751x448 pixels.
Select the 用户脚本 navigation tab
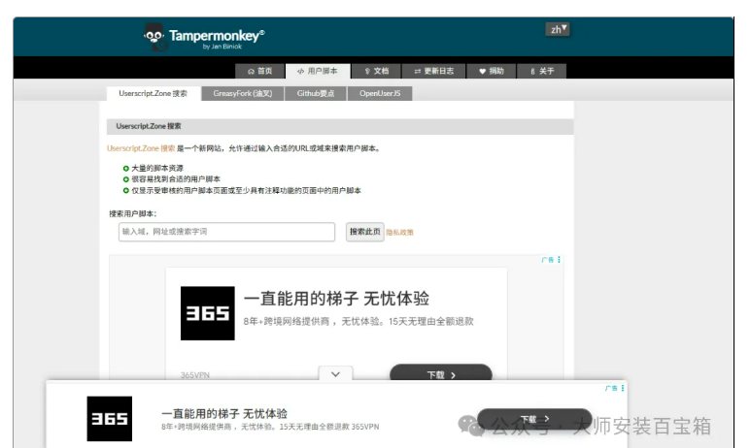click(x=317, y=71)
